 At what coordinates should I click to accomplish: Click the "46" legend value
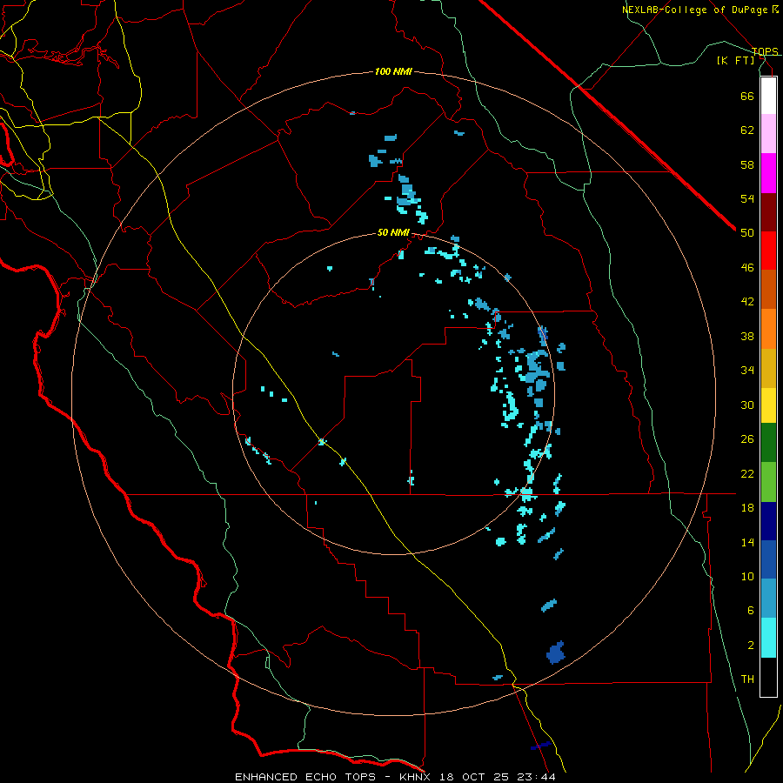coord(747,268)
